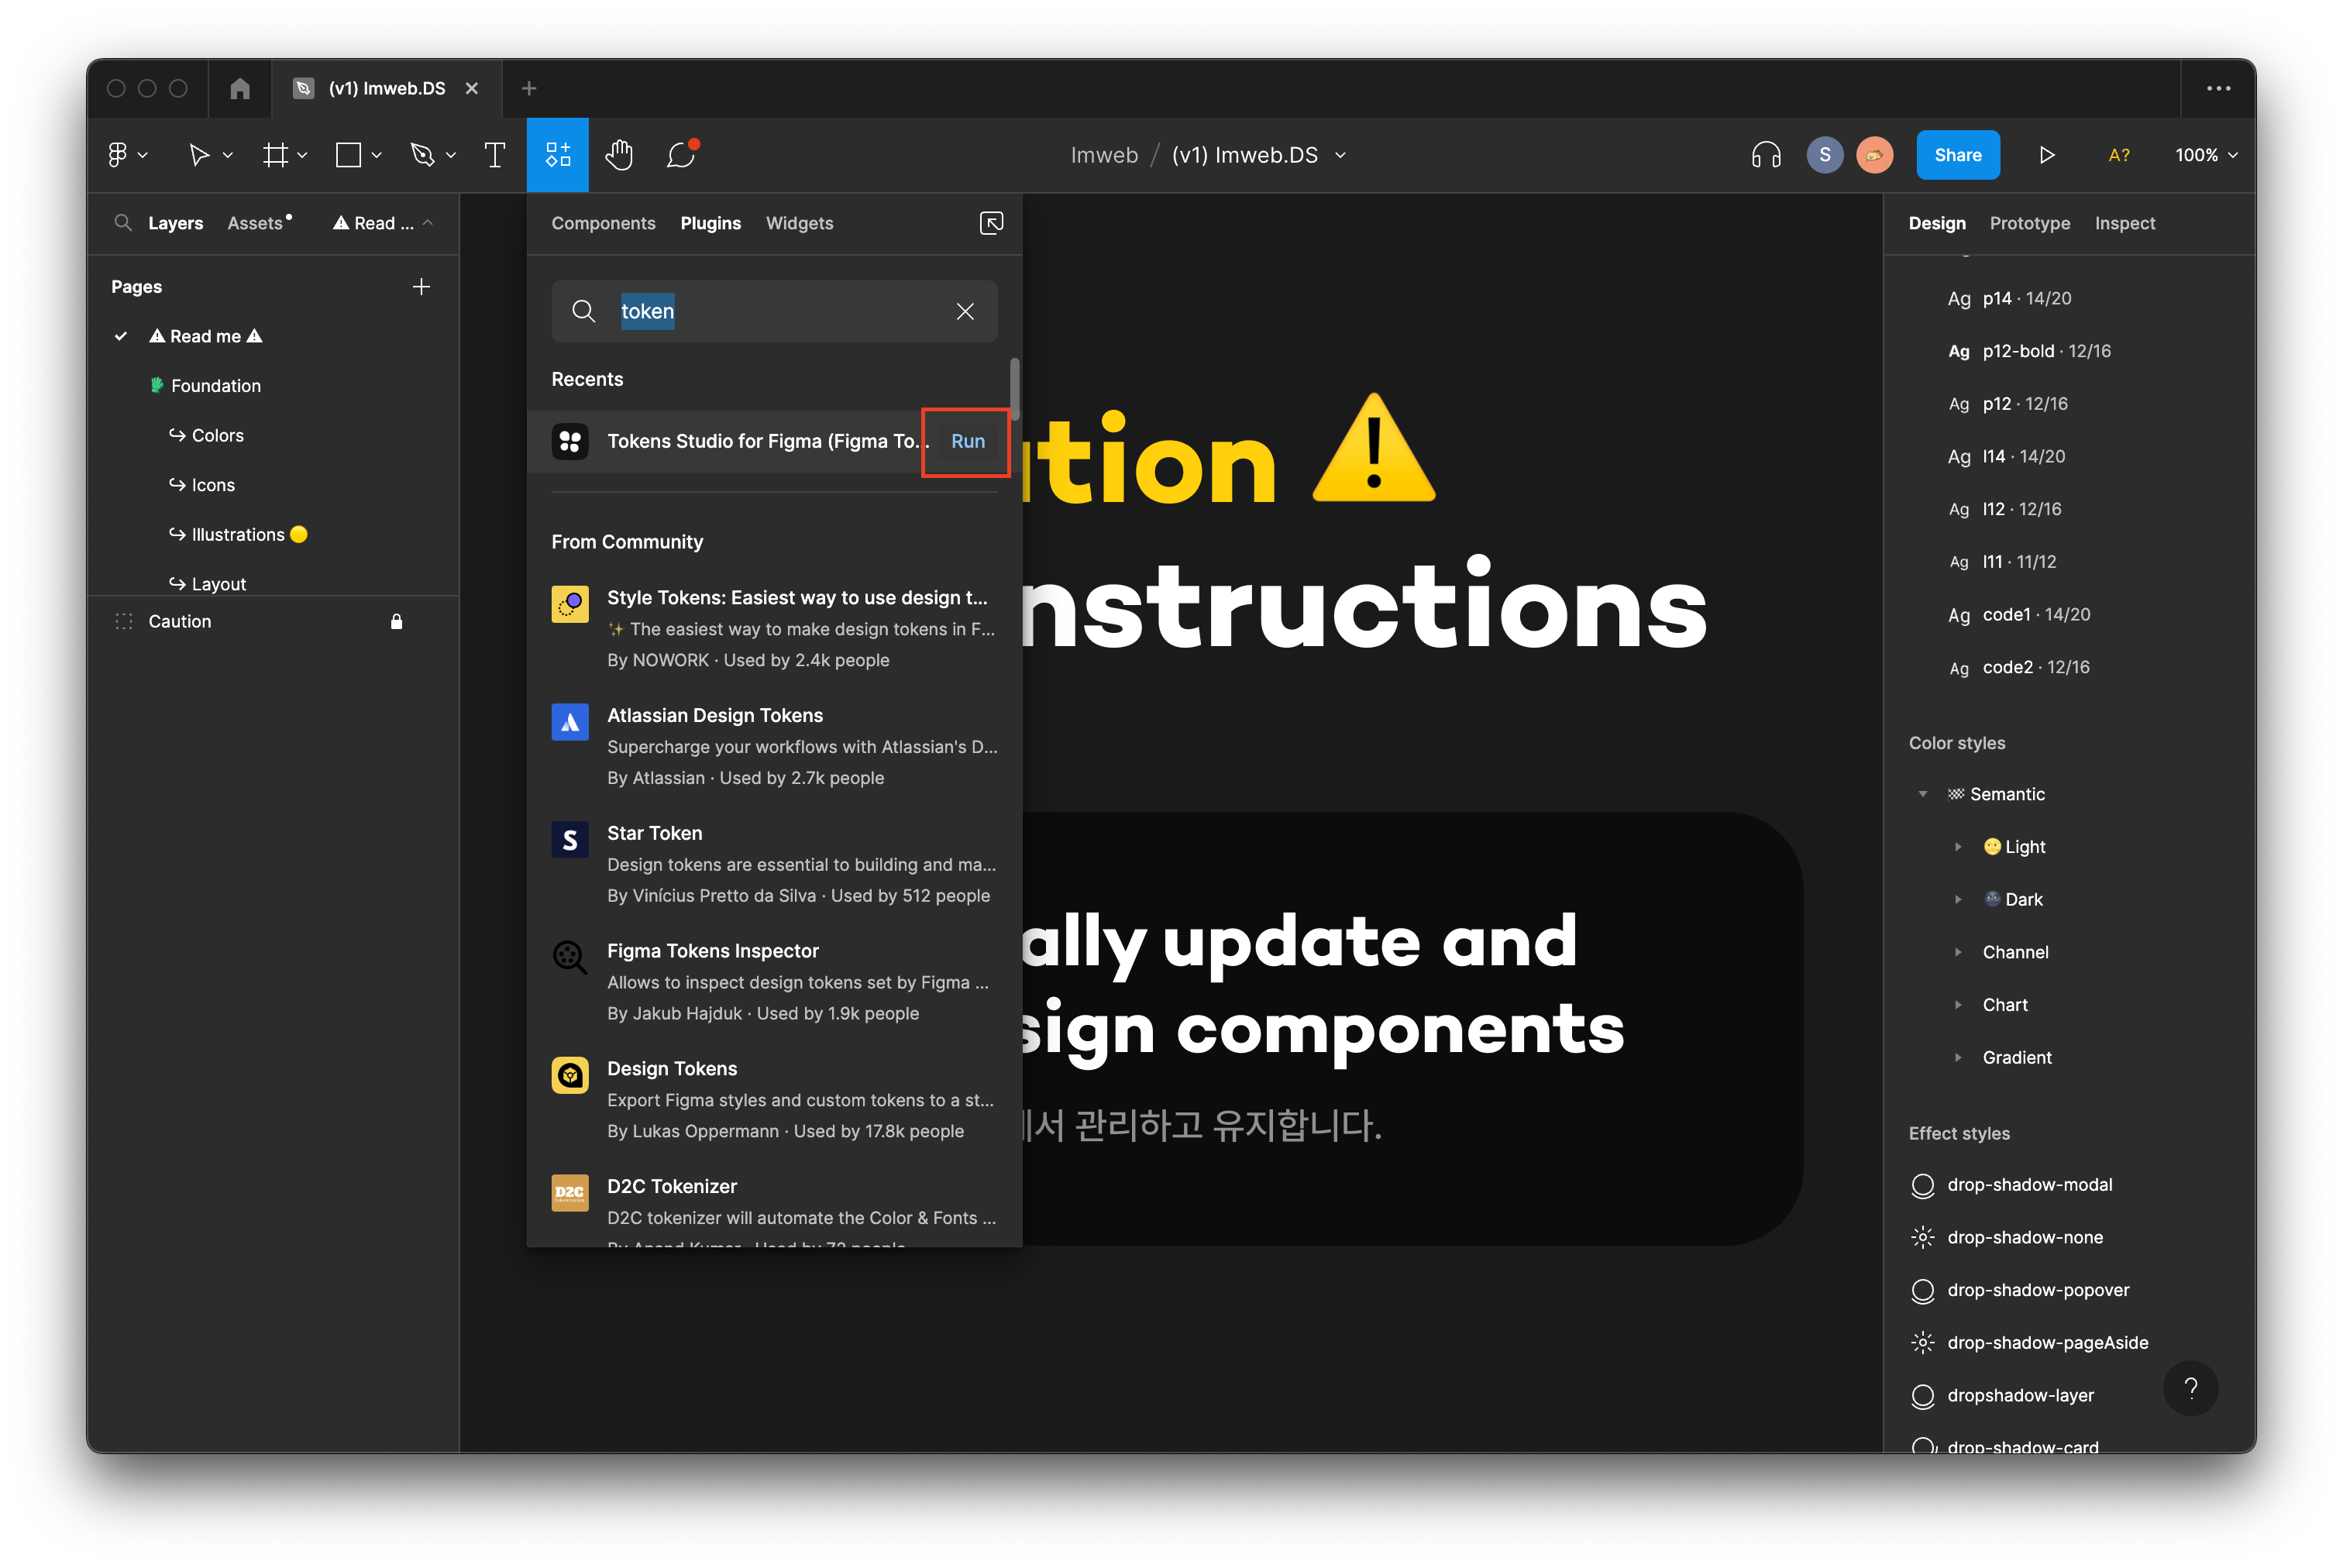Open the Prototype tab
Image resolution: width=2343 pixels, height=1568 pixels.
[2029, 223]
